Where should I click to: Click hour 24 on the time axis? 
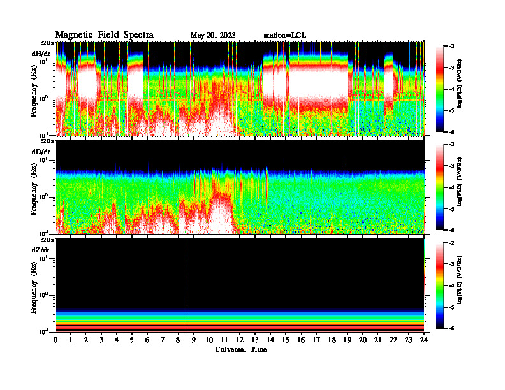[x=424, y=340]
